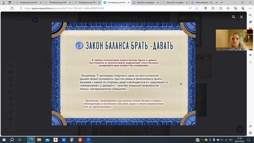Open the Mail app from the taskbar
254x143 pixels.
[47, 140]
